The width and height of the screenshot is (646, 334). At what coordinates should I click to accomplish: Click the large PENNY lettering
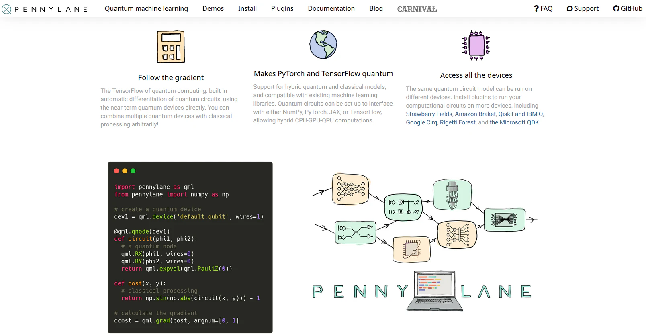(x=360, y=291)
